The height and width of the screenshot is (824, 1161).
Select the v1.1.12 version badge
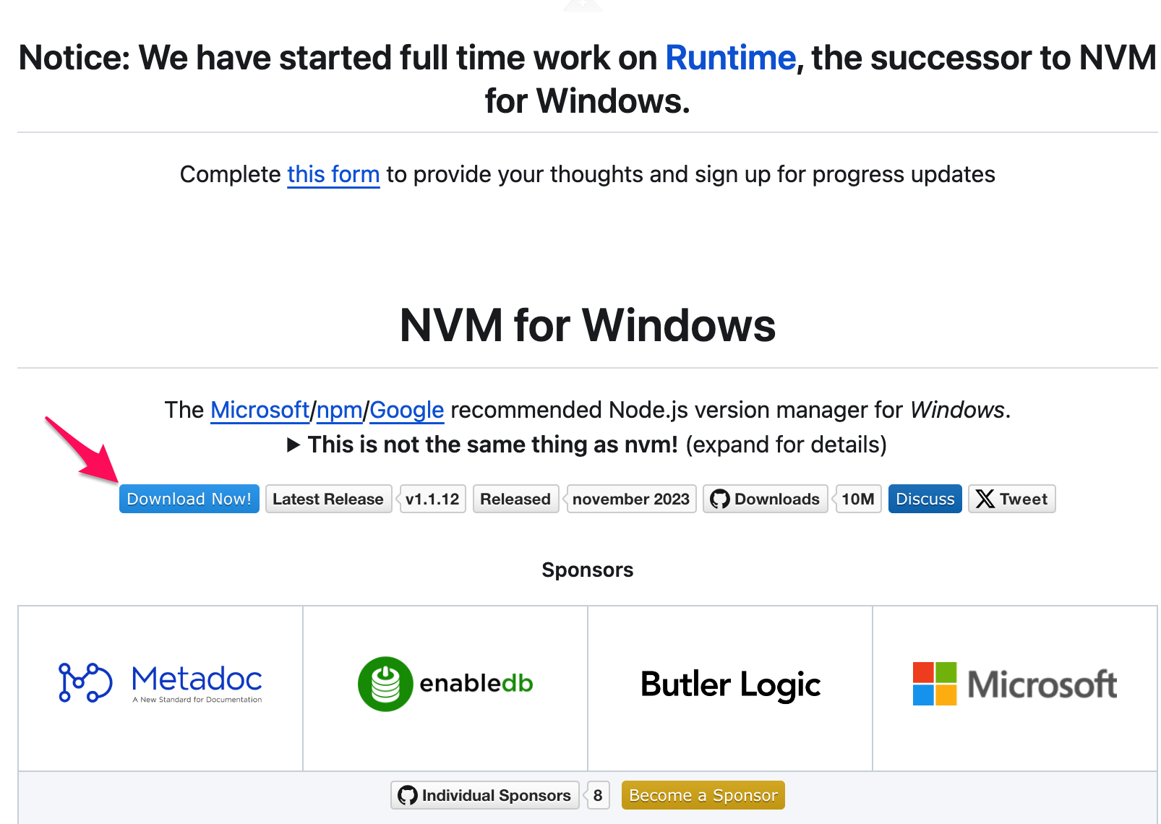tap(432, 499)
